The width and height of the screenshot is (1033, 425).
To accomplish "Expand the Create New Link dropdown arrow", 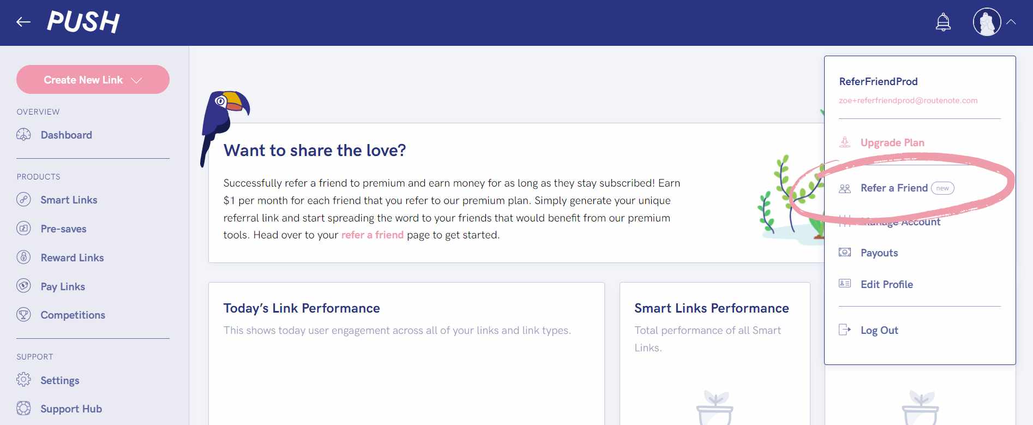I will click(136, 80).
